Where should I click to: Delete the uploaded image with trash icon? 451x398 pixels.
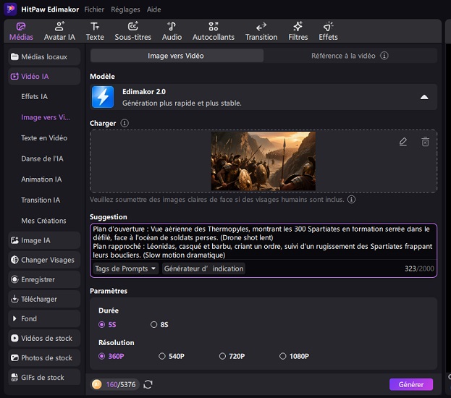click(425, 142)
